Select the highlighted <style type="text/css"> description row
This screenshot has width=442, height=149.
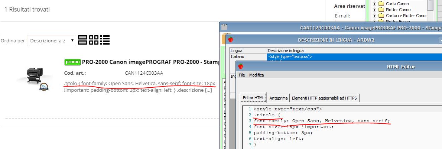(354, 56)
